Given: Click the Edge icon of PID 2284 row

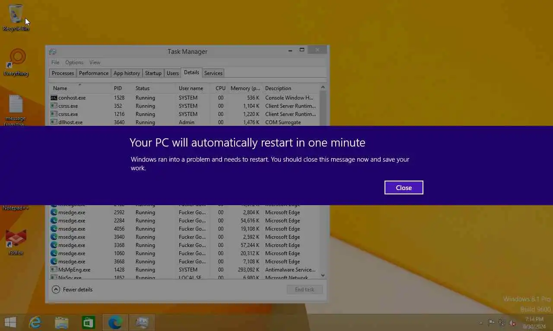Looking at the screenshot, I should (x=54, y=221).
